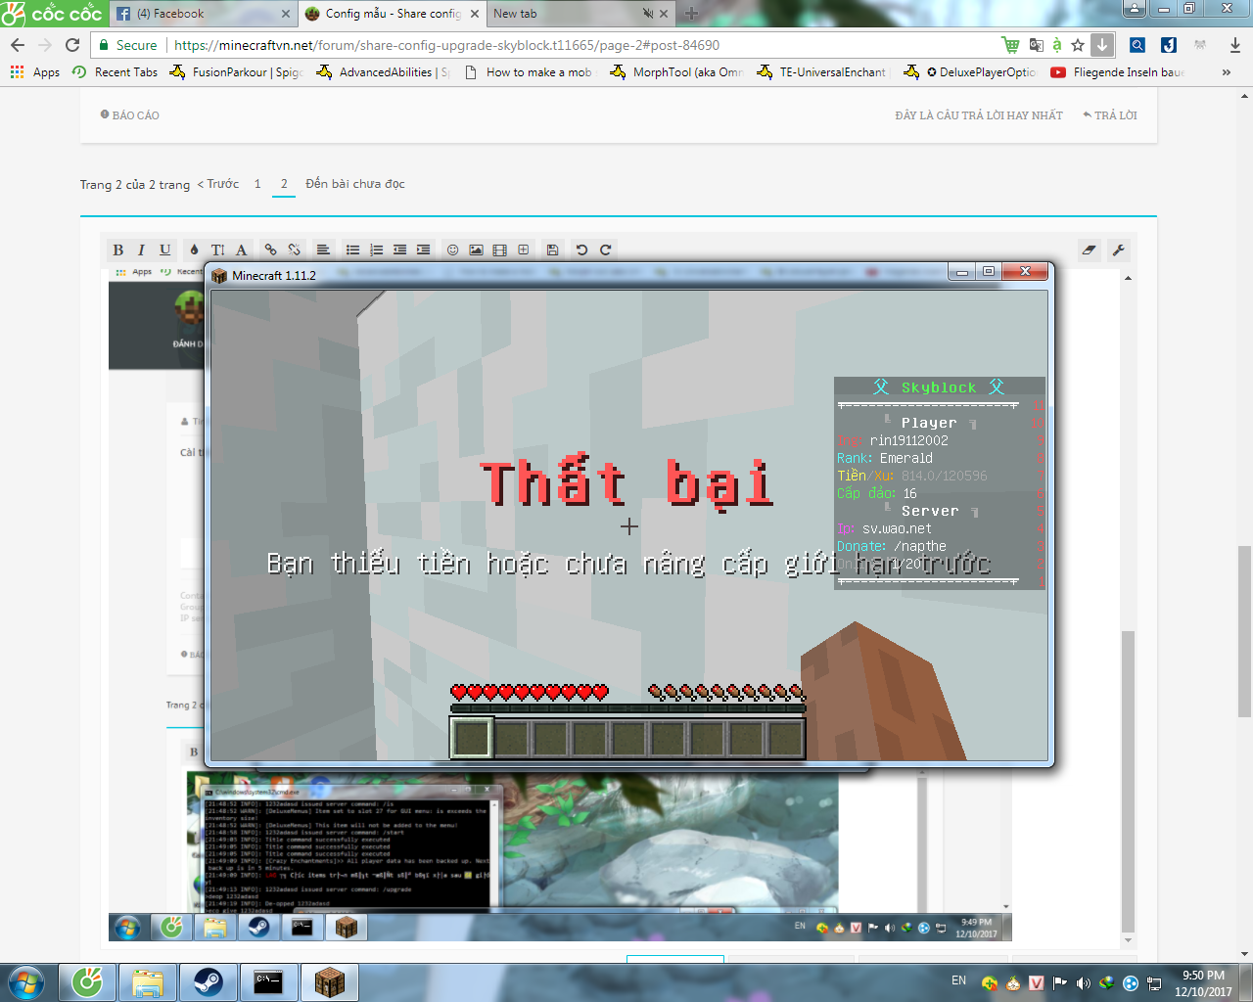This screenshot has width=1253, height=1002.
Task: Open the browser downloads arrow button
Action: pyautogui.click(x=1102, y=45)
